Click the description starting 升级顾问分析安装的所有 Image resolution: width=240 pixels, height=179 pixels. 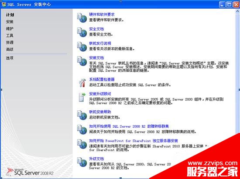tap(156, 101)
